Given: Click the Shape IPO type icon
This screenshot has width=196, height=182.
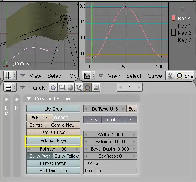Looking at the screenshot, I should (179, 76).
